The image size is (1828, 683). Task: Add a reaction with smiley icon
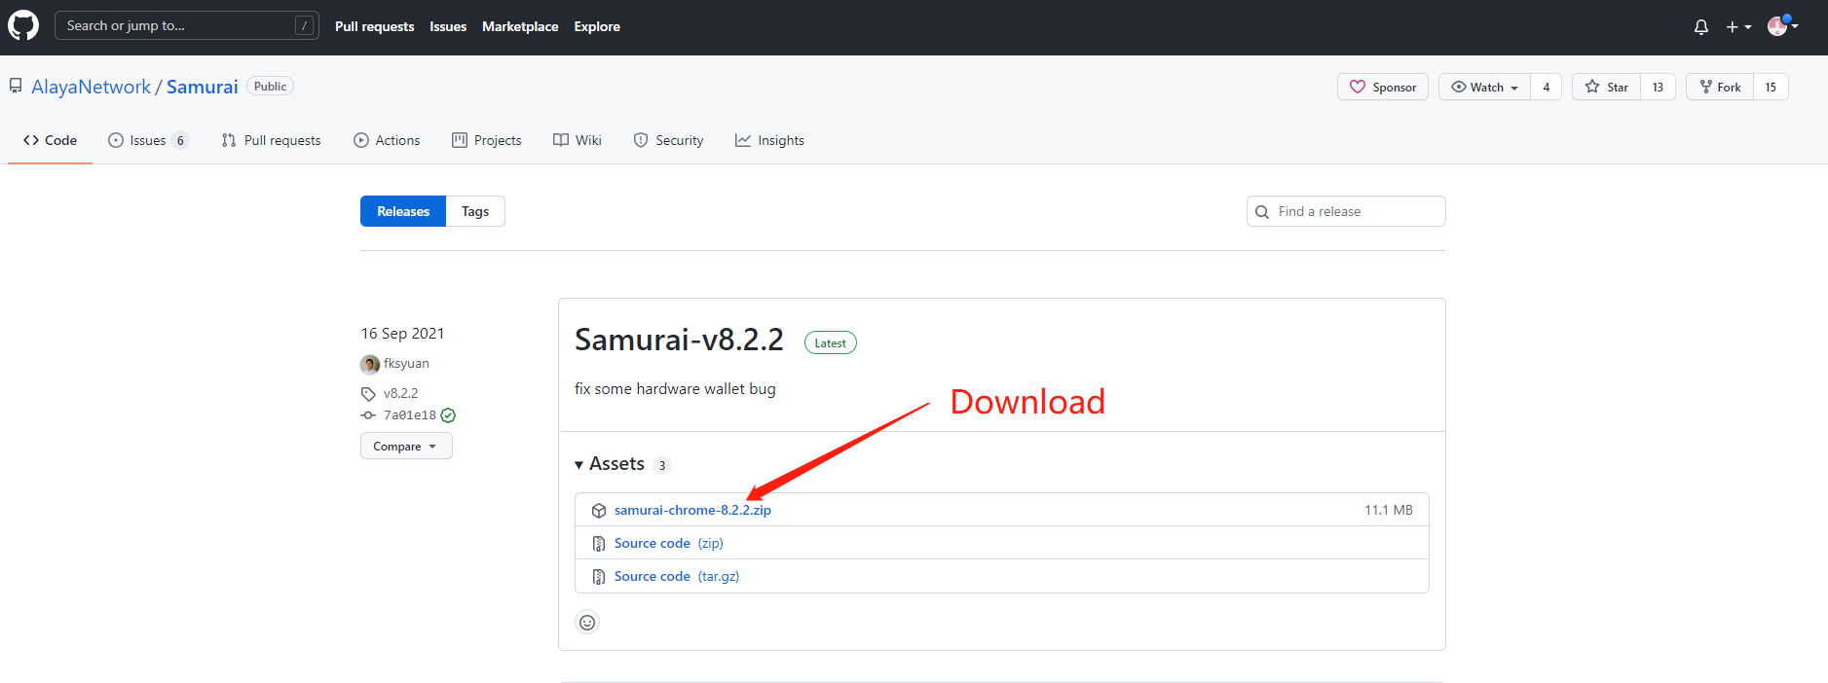coord(587,623)
